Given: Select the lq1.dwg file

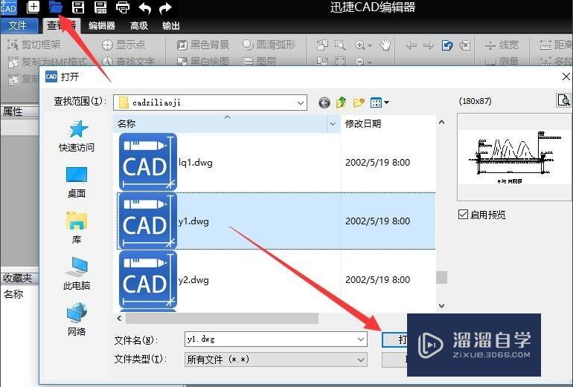Looking at the screenshot, I should click(196, 163).
